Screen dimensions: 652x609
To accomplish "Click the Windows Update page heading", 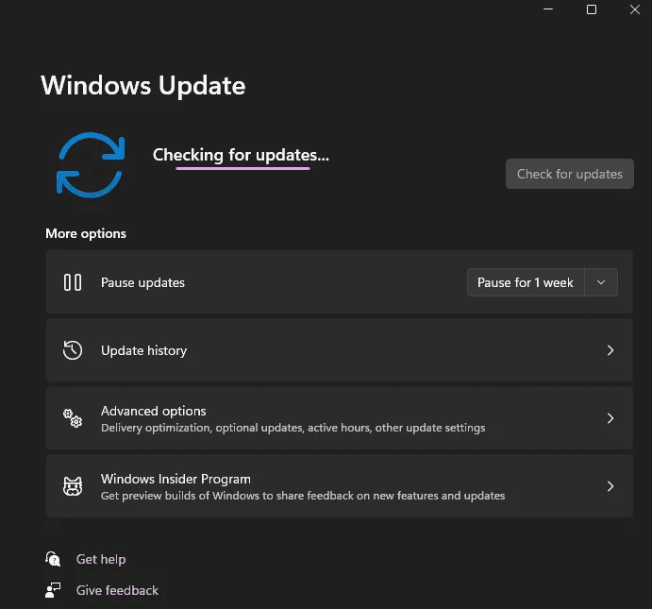I will pyautogui.click(x=143, y=85).
